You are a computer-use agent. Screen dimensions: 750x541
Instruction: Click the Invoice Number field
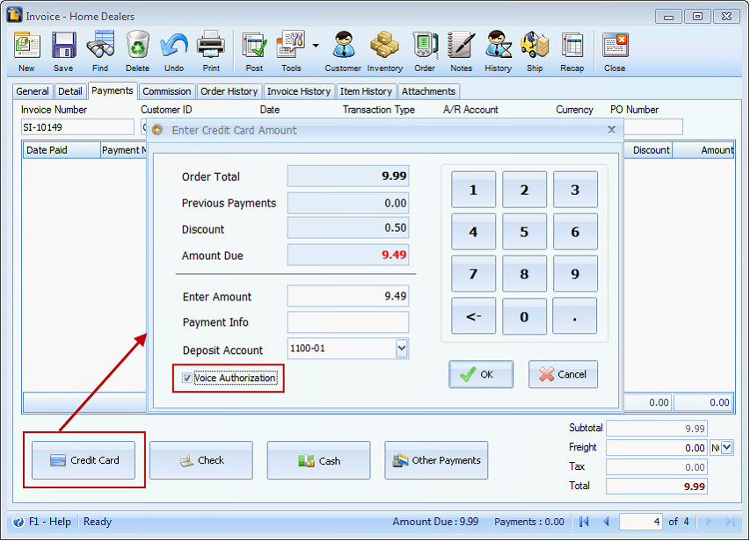click(x=77, y=127)
